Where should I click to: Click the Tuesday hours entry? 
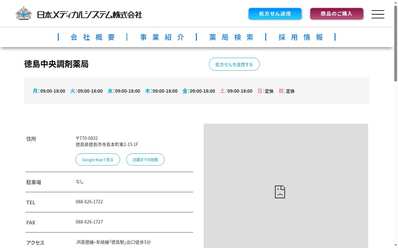click(x=86, y=91)
